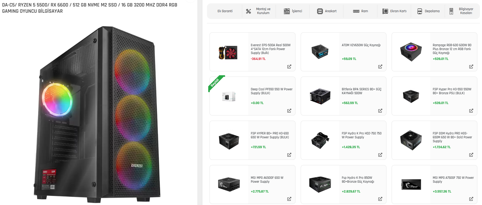Open external link for Everest EPS-500A power supply
The image size is (482, 205).
289,67
